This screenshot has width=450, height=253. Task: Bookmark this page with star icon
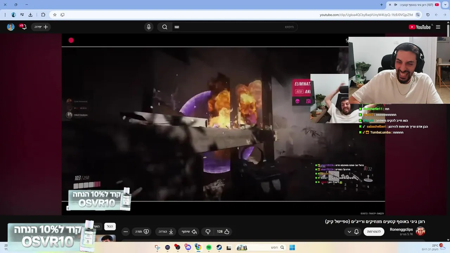pyautogui.click(x=55, y=15)
